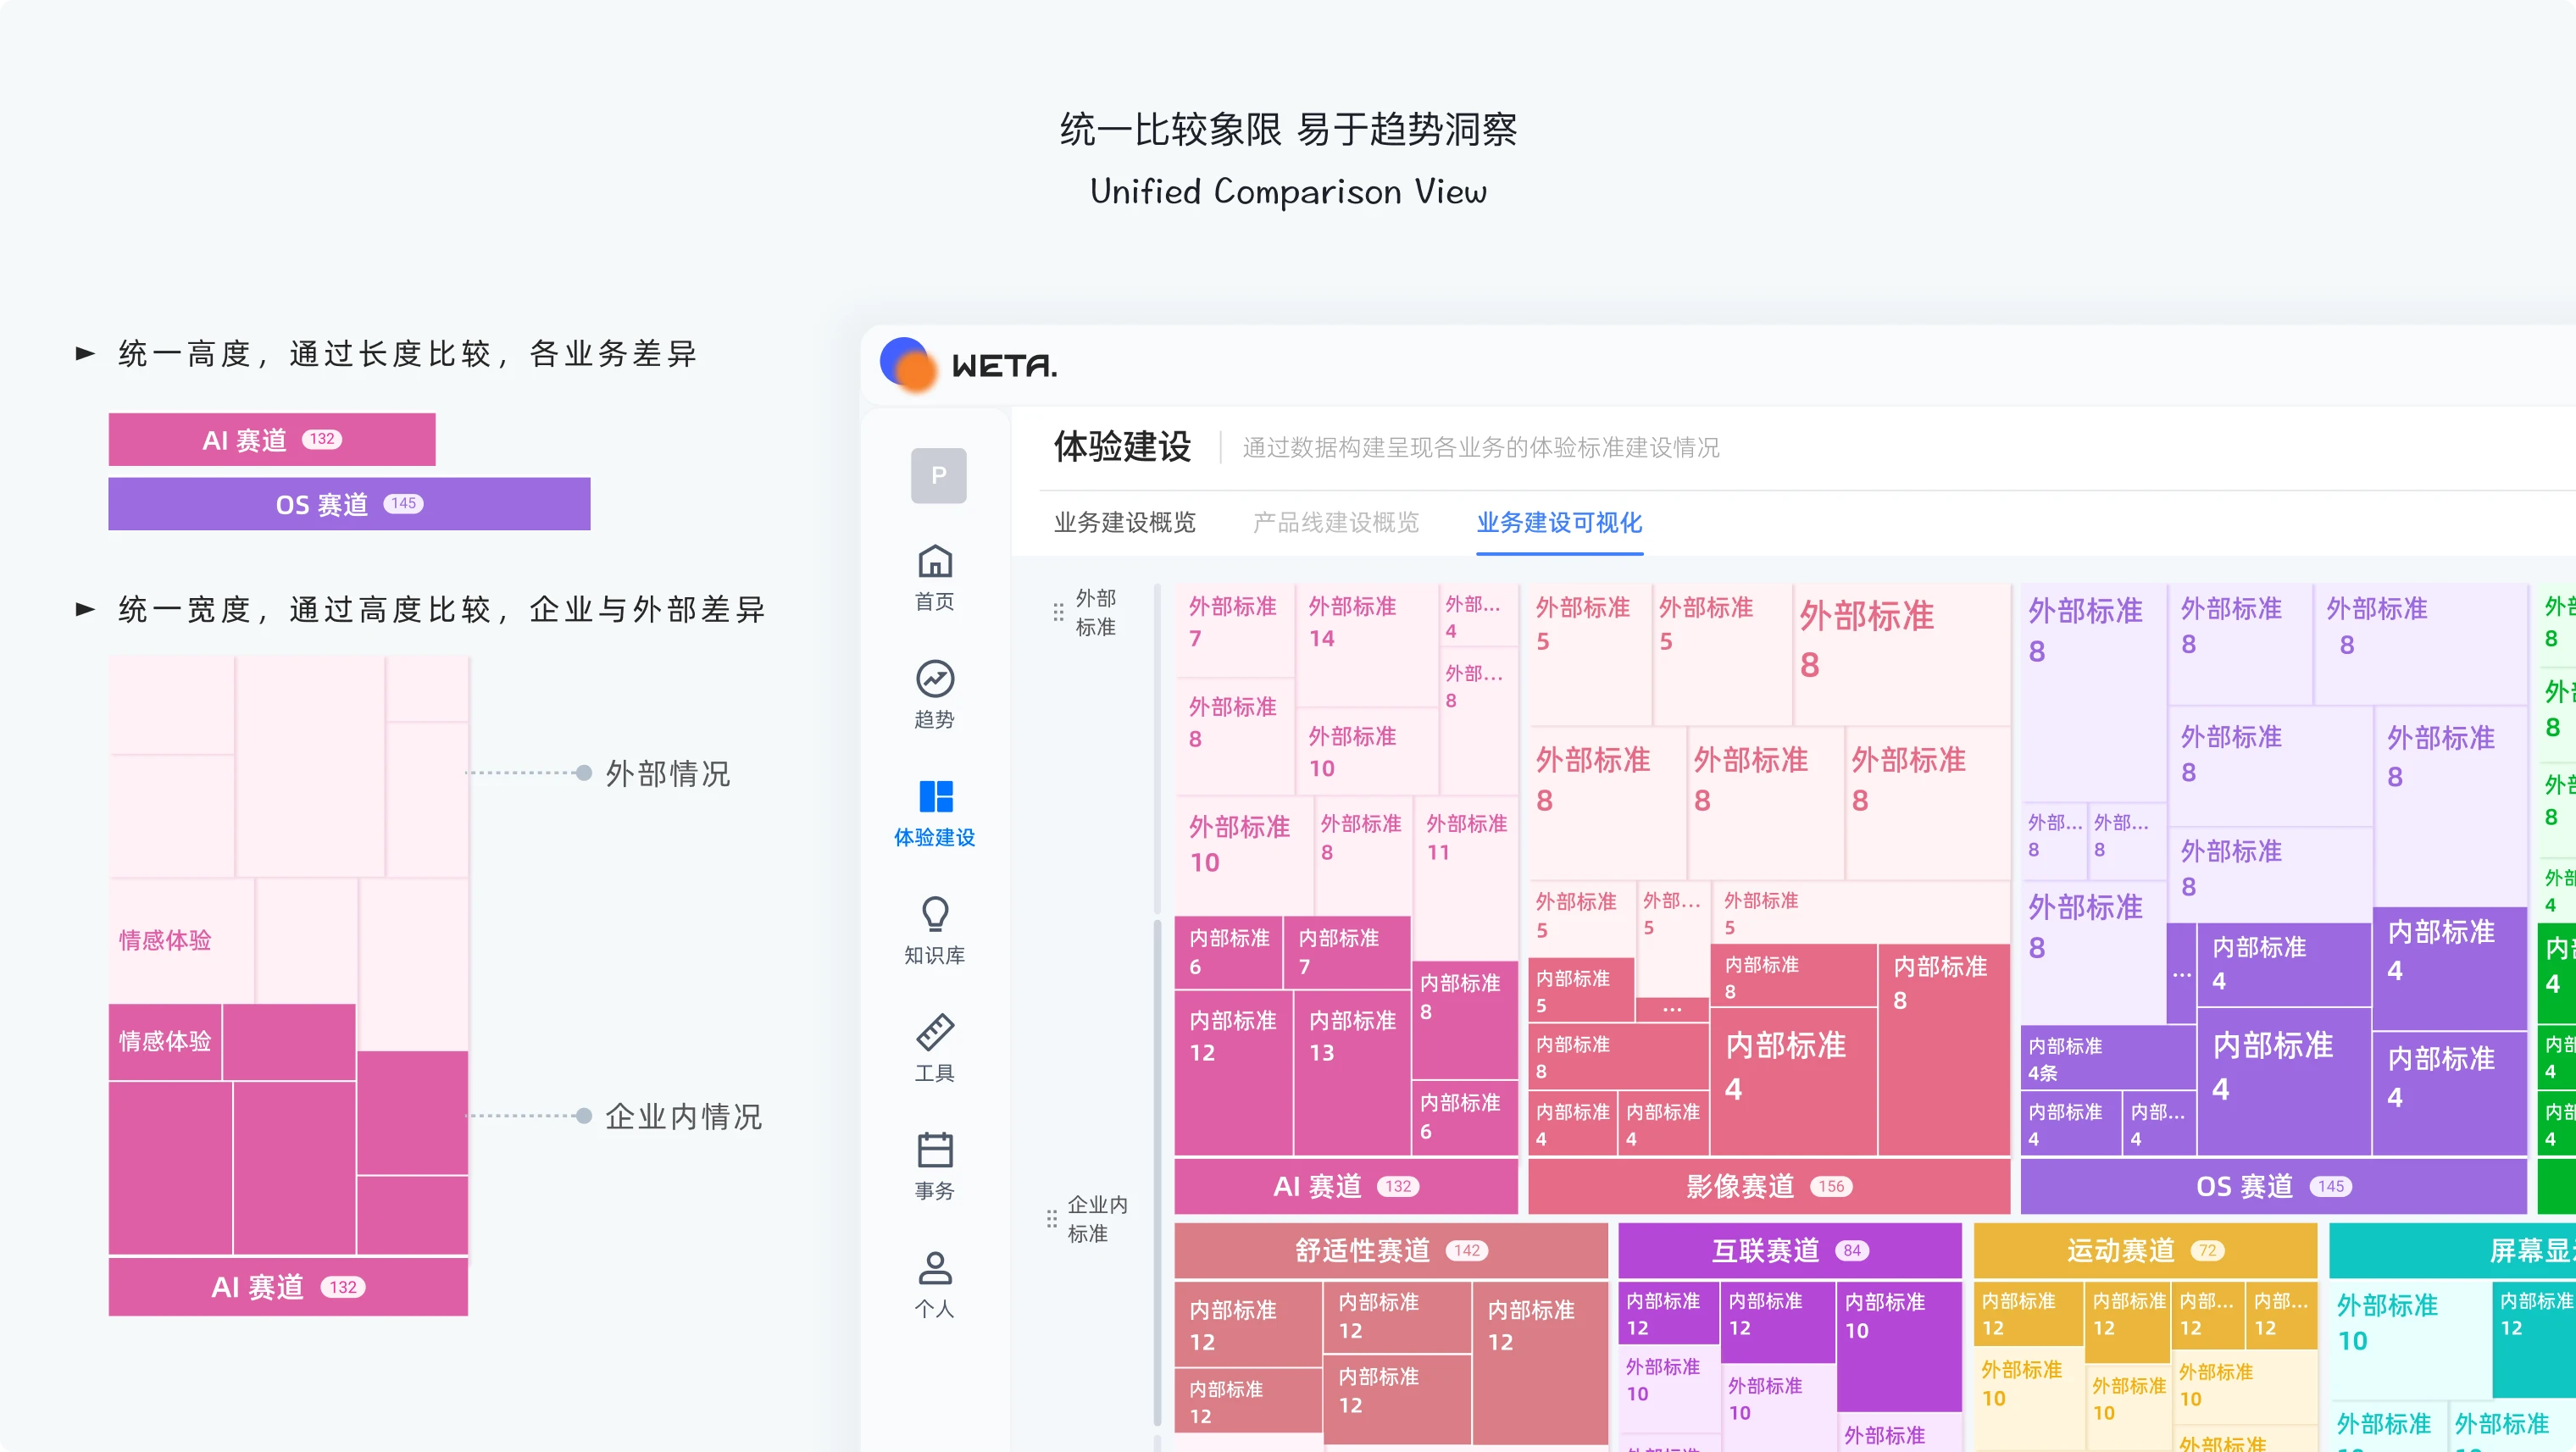Open the 工具 ruler icon
2576x1452 pixels.
pyautogui.click(x=935, y=1032)
